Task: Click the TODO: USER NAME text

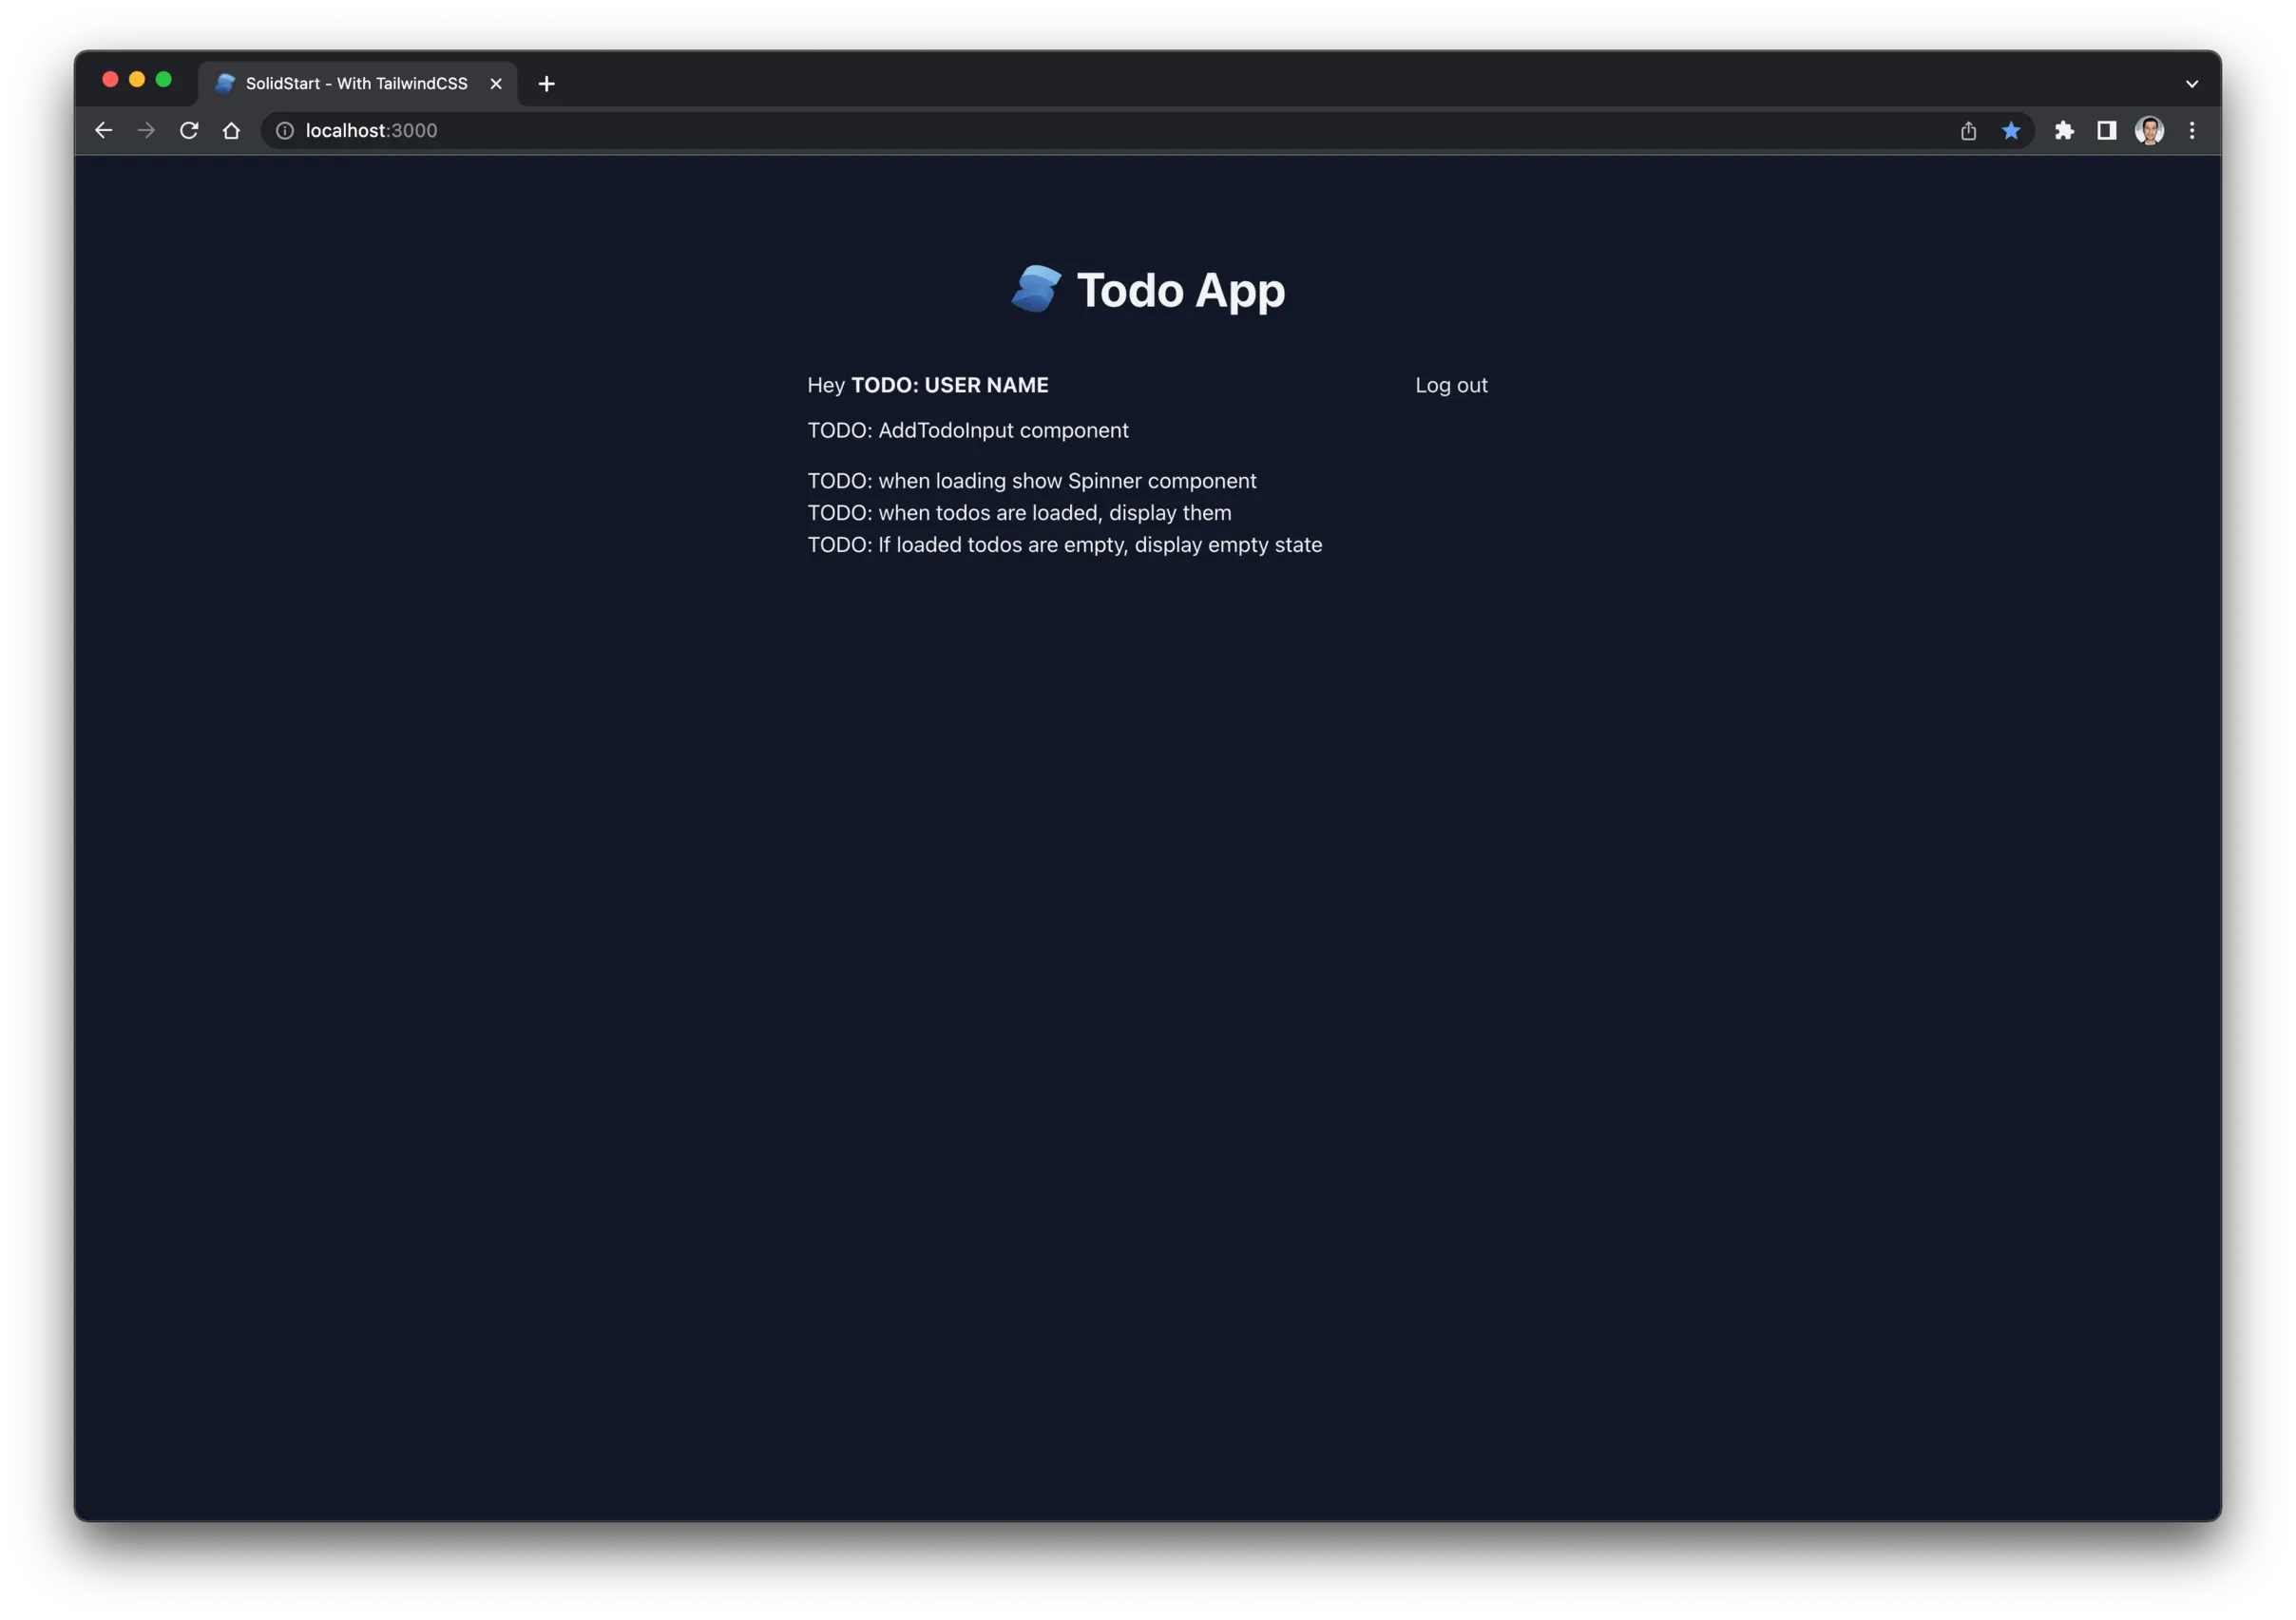Action: (949, 386)
